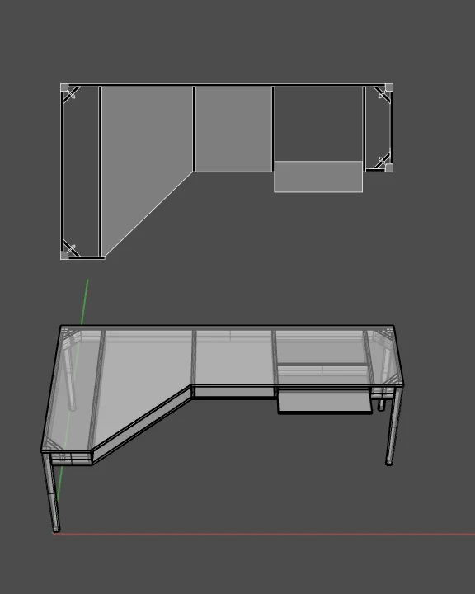Select the top-left corner bracket in the top-view drawing
Screen dimensions: 475x594
(x=70, y=92)
